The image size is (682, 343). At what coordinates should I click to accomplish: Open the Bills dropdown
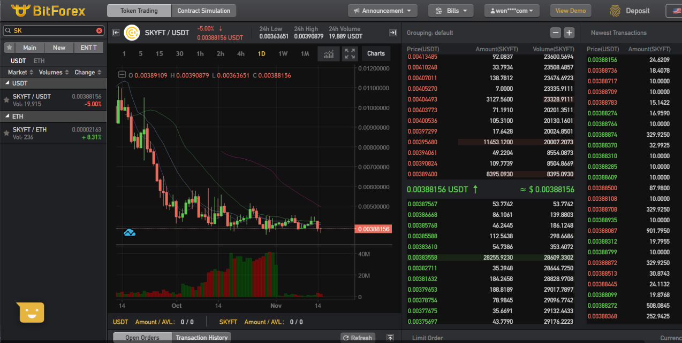click(x=451, y=11)
